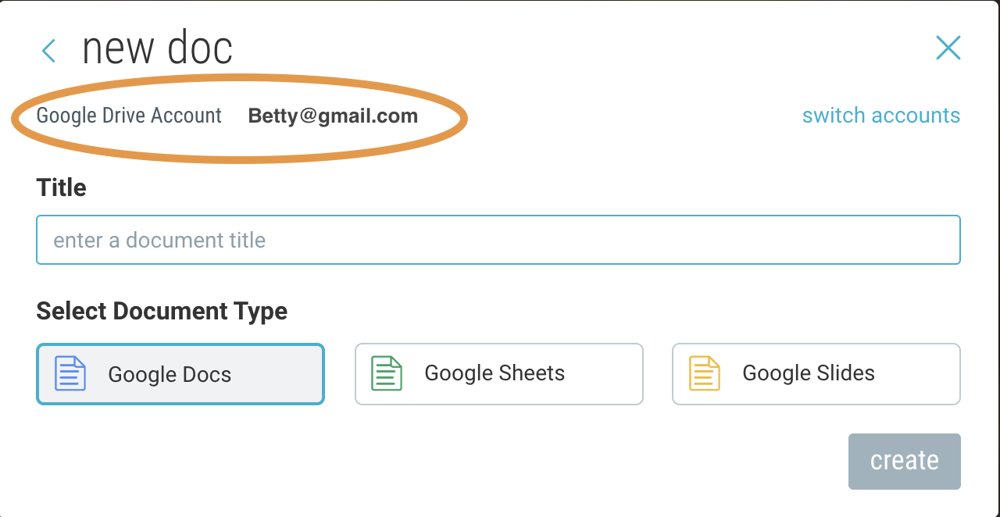Select the Google Slides document type
The width and height of the screenshot is (1000, 517).
tap(816, 374)
